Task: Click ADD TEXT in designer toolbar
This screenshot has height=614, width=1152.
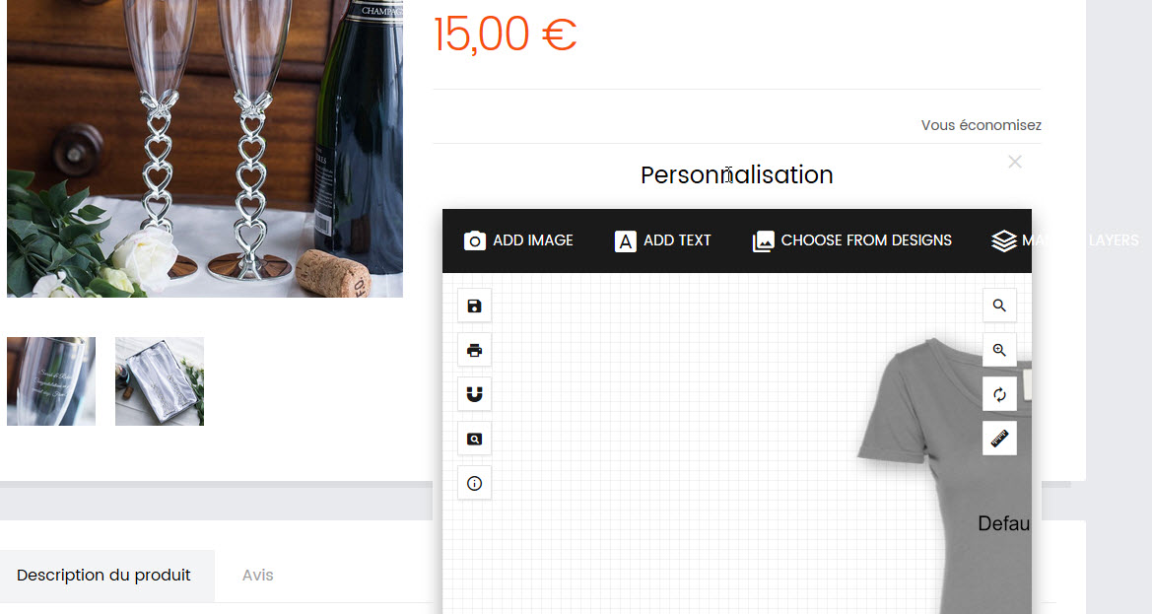Action: tap(662, 240)
